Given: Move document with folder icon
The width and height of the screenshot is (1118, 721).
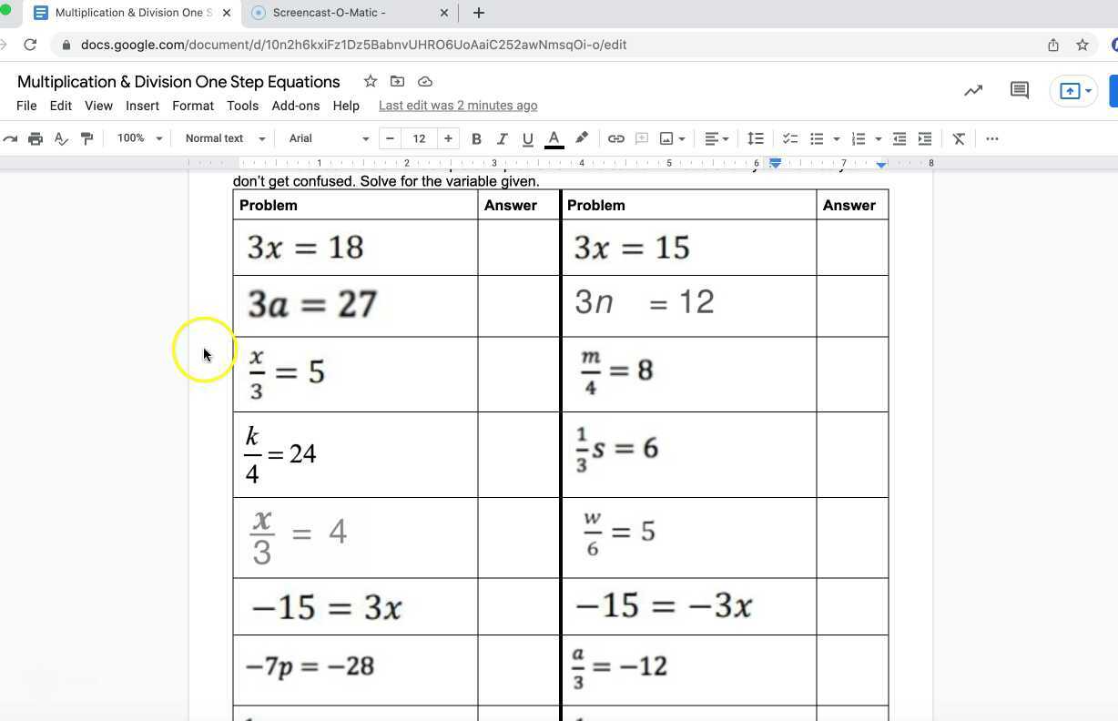Looking at the screenshot, I should point(397,81).
